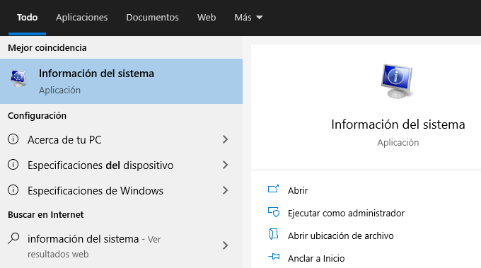Click the shield icon for Ejecutar como administrador
Screen dimensions: 481x268
tap(274, 212)
